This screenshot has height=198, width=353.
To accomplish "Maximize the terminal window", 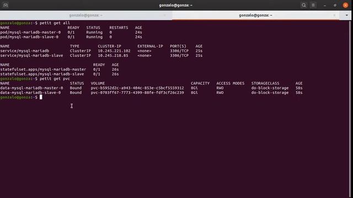I will (x=335, y=5).
